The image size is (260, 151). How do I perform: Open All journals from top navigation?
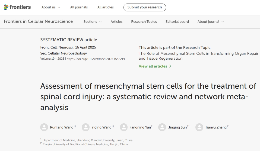point(79,7)
